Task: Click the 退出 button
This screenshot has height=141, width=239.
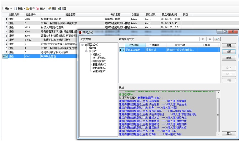Action: click(x=229, y=133)
